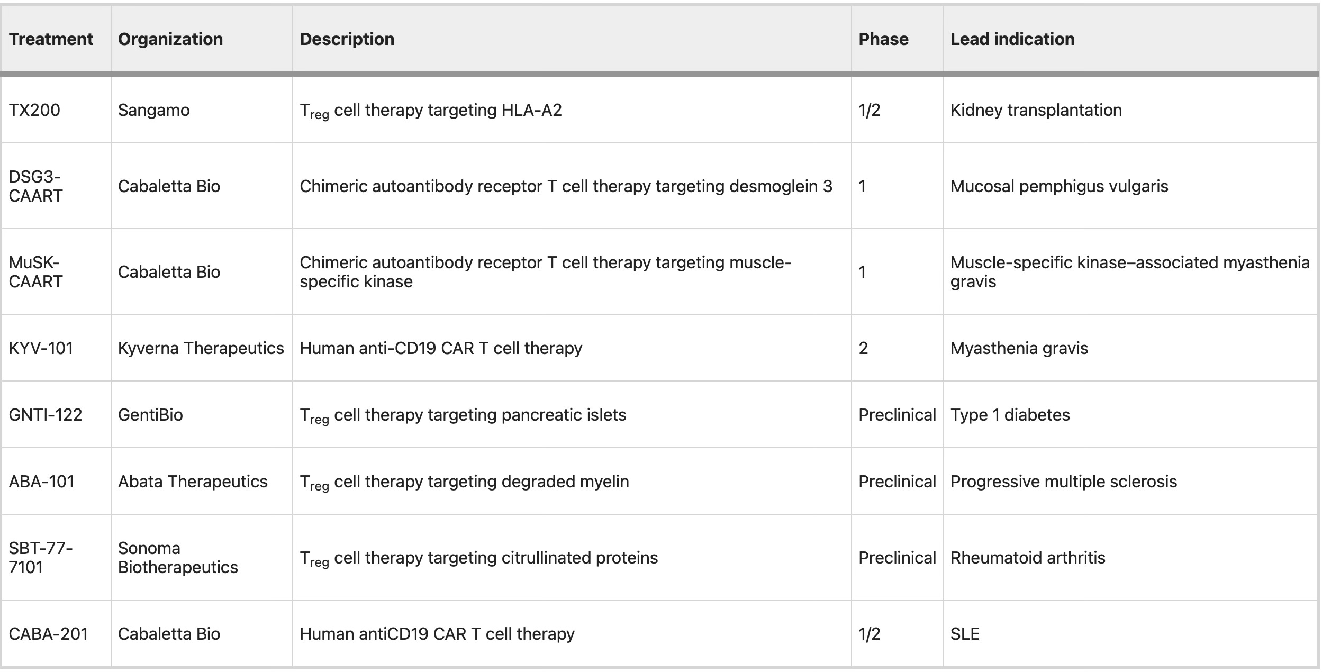Click the DSG3-CAART treatment name
The image size is (1322, 672).
35,186
